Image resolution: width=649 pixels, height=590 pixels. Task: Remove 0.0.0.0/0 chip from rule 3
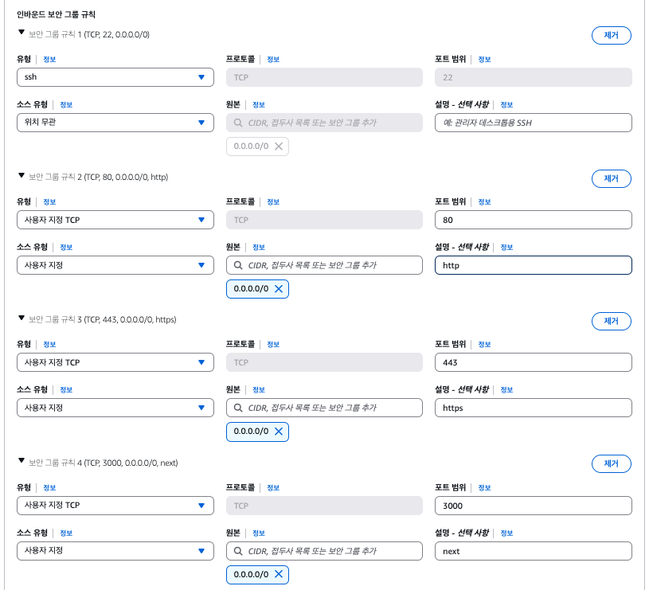pyautogui.click(x=278, y=432)
